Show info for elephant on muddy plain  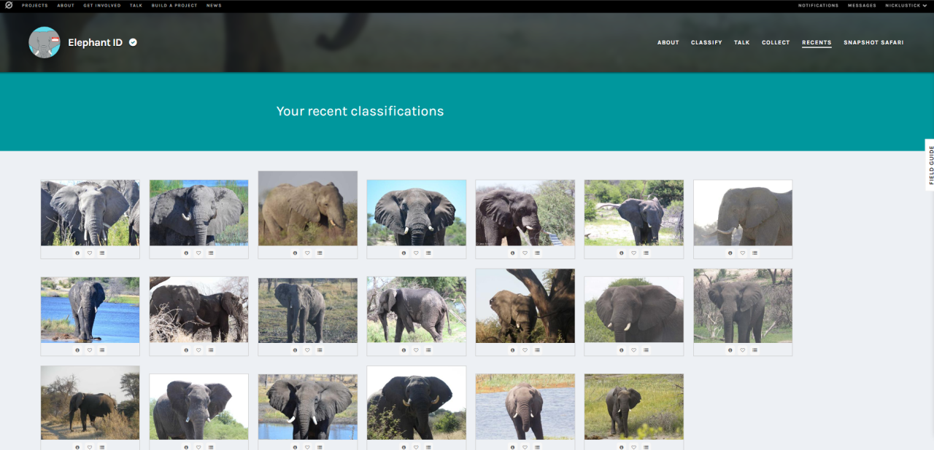point(295,350)
